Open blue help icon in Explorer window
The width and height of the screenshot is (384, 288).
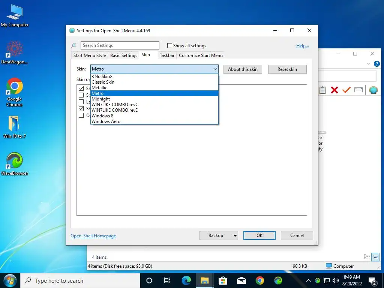376,64
